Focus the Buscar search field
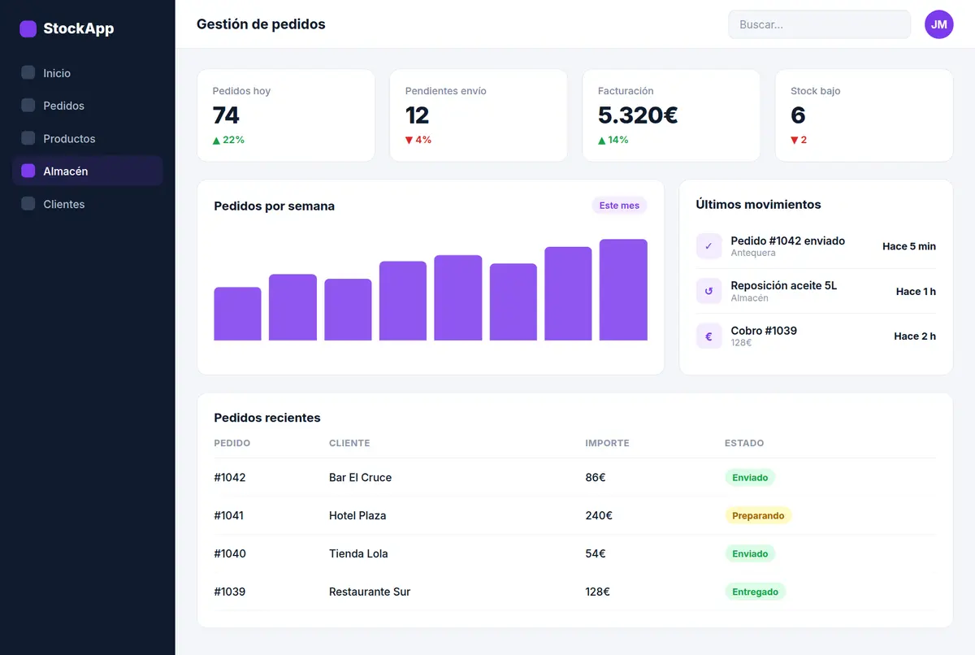The height and width of the screenshot is (655, 975). tap(819, 24)
